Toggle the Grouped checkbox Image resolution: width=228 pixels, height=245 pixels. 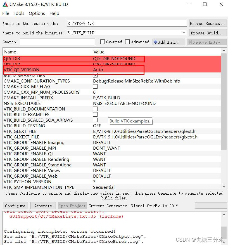coord(102,42)
